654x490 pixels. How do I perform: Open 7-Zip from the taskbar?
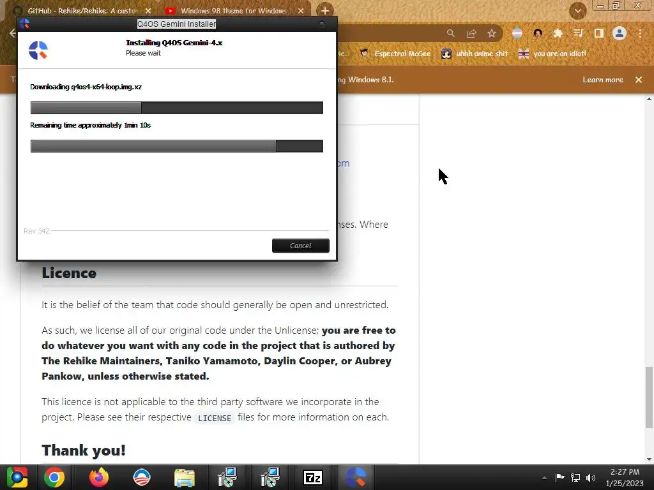point(313,477)
